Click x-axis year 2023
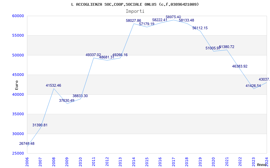The height and width of the screenshot is (168, 270). [x=253, y=162]
